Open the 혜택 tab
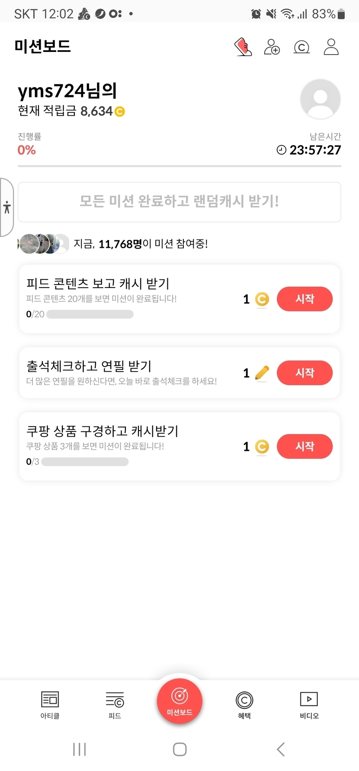359x771 pixels. tap(244, 705)
